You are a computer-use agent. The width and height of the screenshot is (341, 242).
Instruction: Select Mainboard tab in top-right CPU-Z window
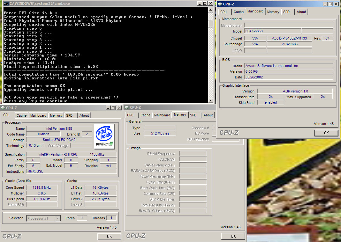255,11
